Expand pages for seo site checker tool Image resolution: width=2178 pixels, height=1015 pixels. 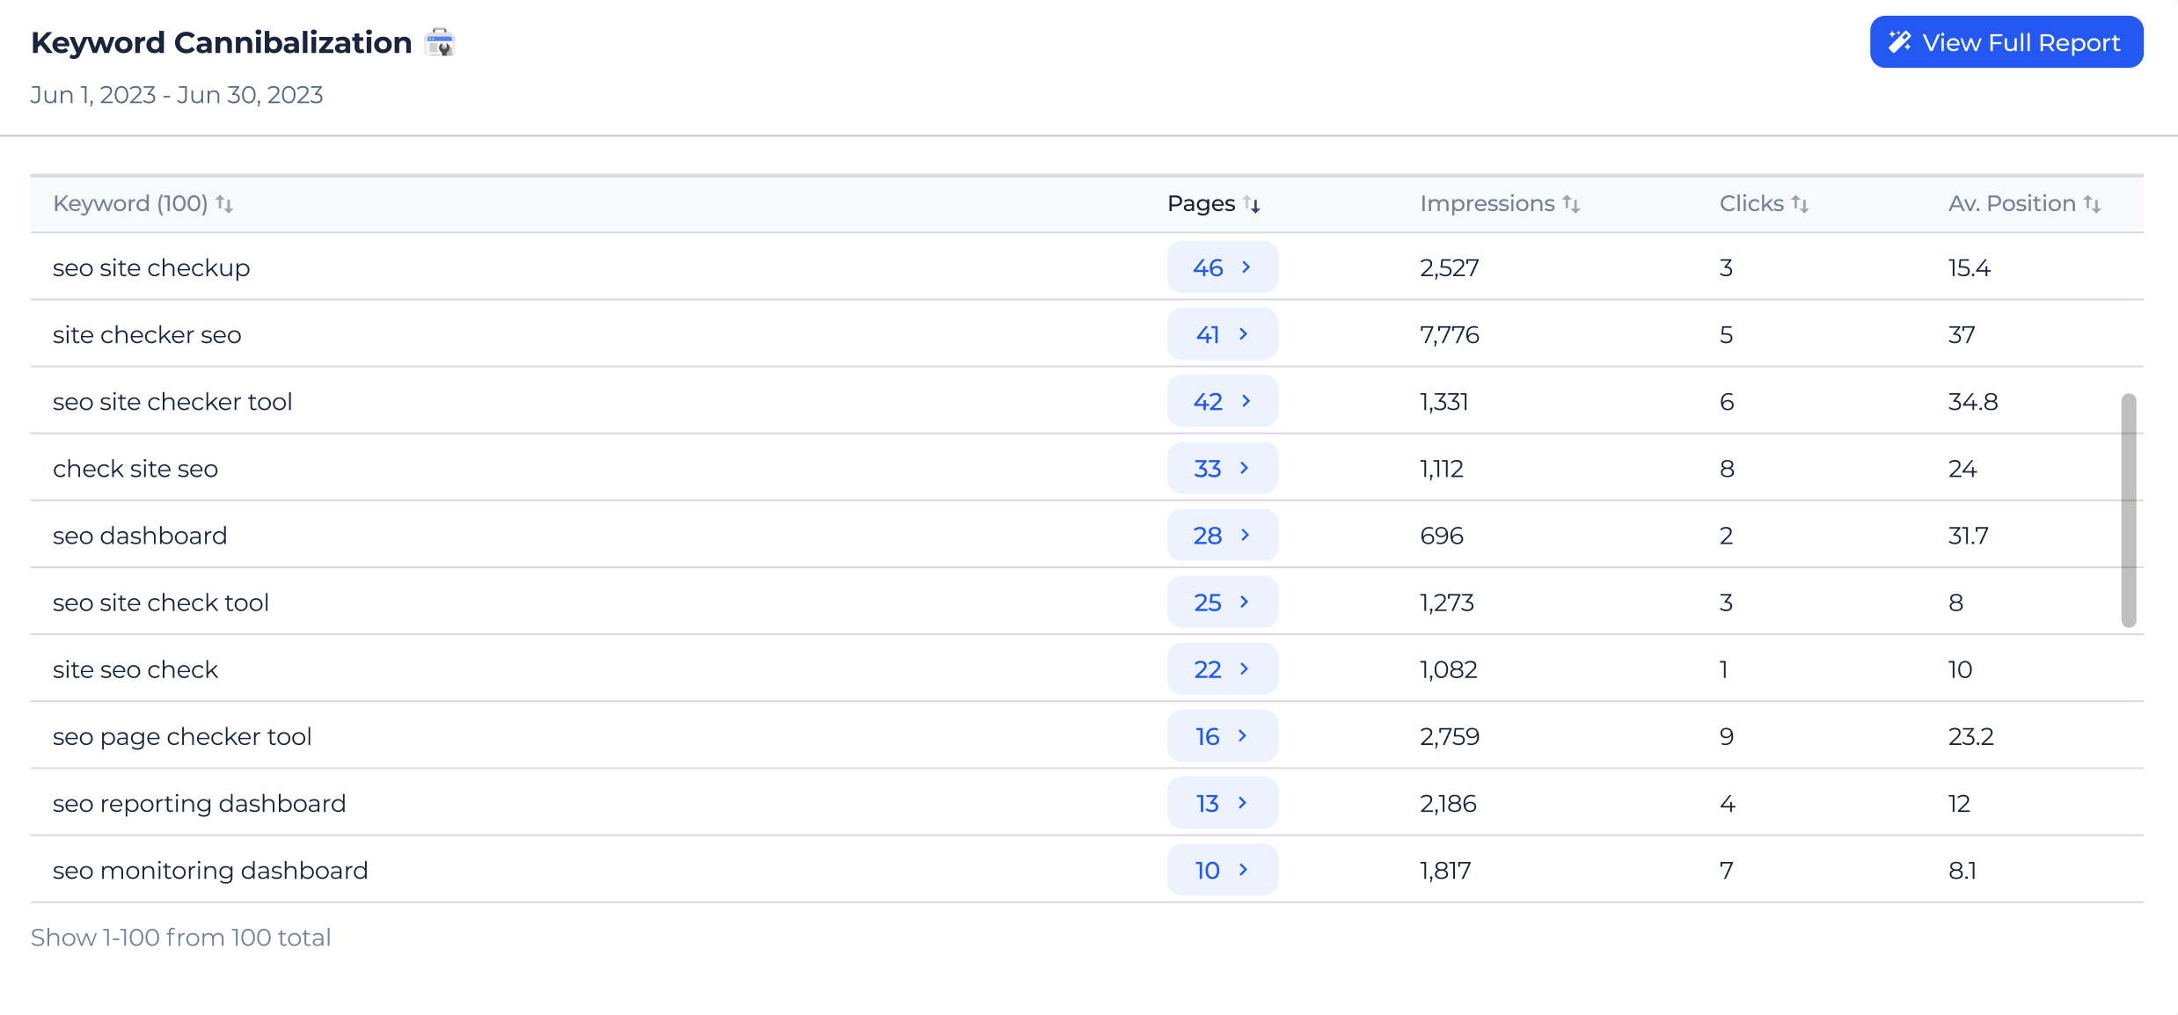point(1221,401)
